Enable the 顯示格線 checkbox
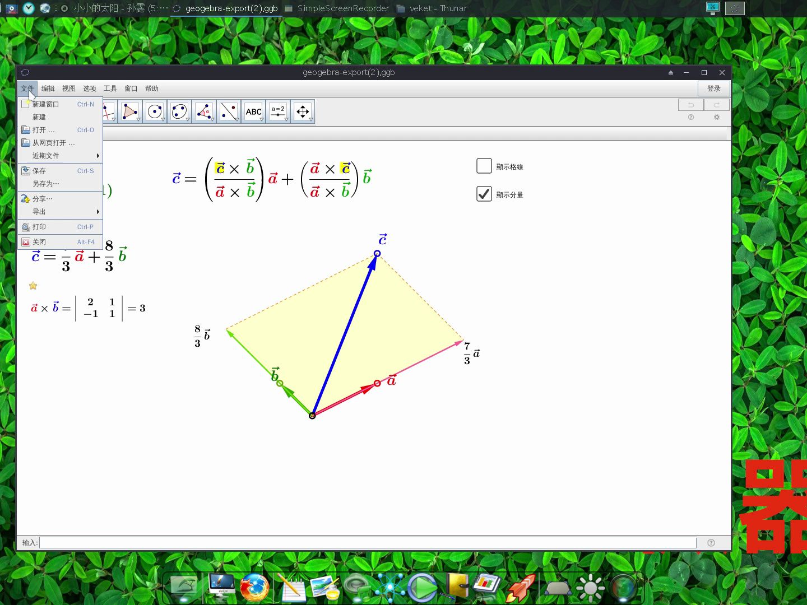 coord(484,166)
